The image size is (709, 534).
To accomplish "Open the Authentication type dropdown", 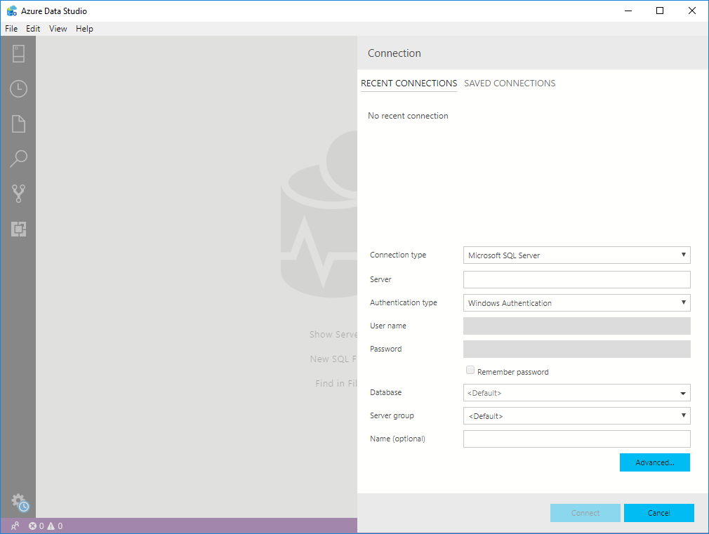I will (576, 302).
